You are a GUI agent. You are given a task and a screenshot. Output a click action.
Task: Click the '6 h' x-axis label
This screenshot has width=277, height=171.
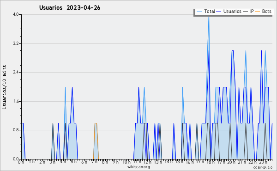point(84,162)
